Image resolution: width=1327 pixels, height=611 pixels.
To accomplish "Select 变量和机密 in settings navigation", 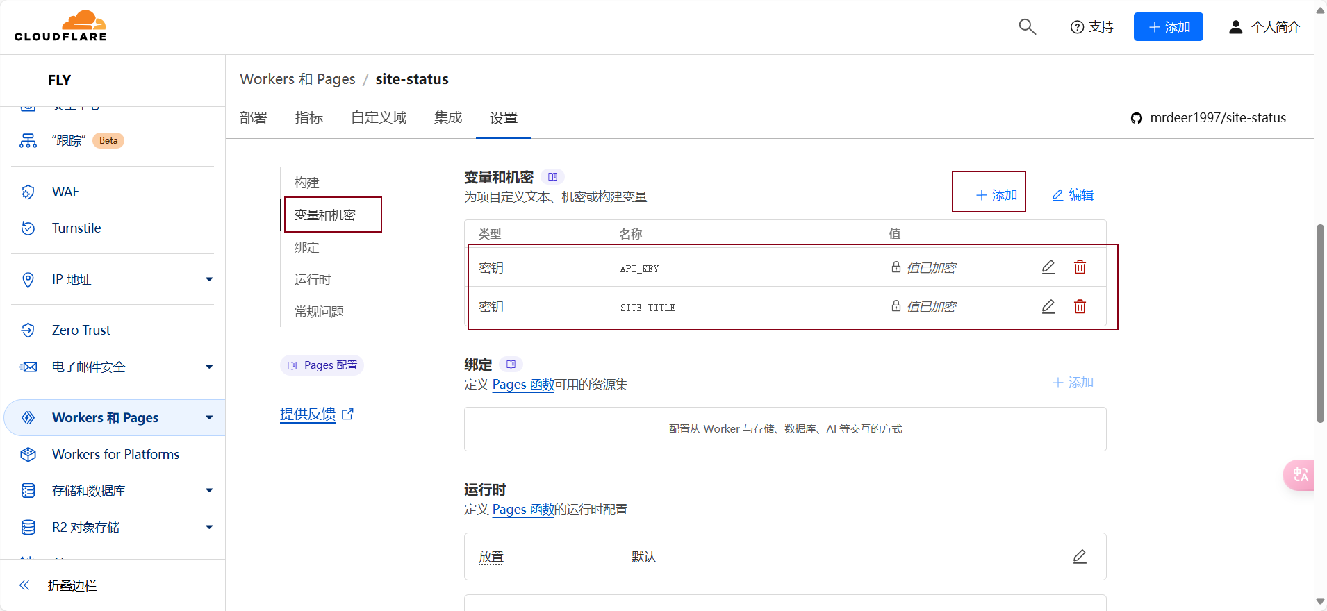I will coord(324,215).
